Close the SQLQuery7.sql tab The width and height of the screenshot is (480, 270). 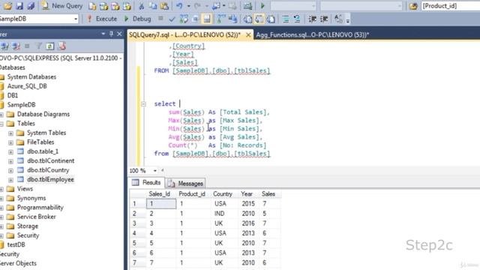pyautogui.click(x=248, y=35)
